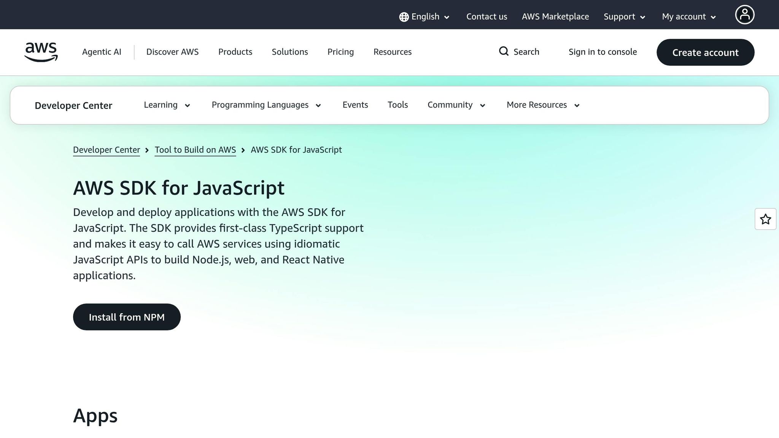Expand the Community menu
The width and height of the screenshot is (779, 438).
tap(456, 105)
